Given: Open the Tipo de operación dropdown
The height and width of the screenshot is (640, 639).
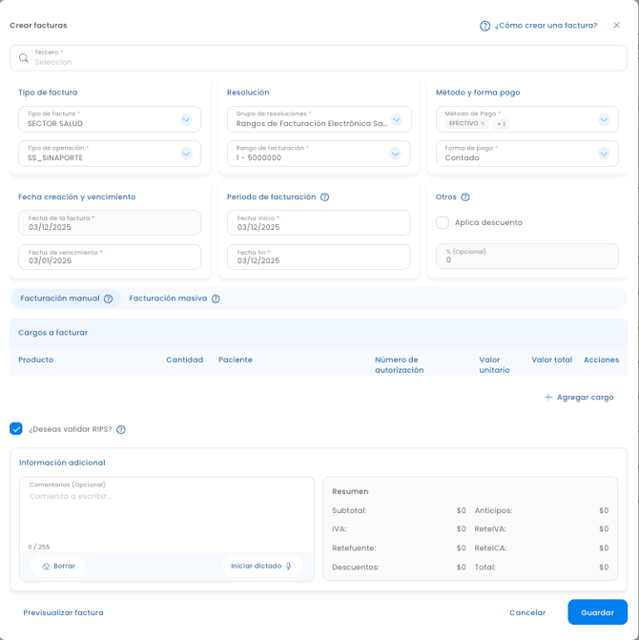Looking at the screenshot, I should click(186, 154).
